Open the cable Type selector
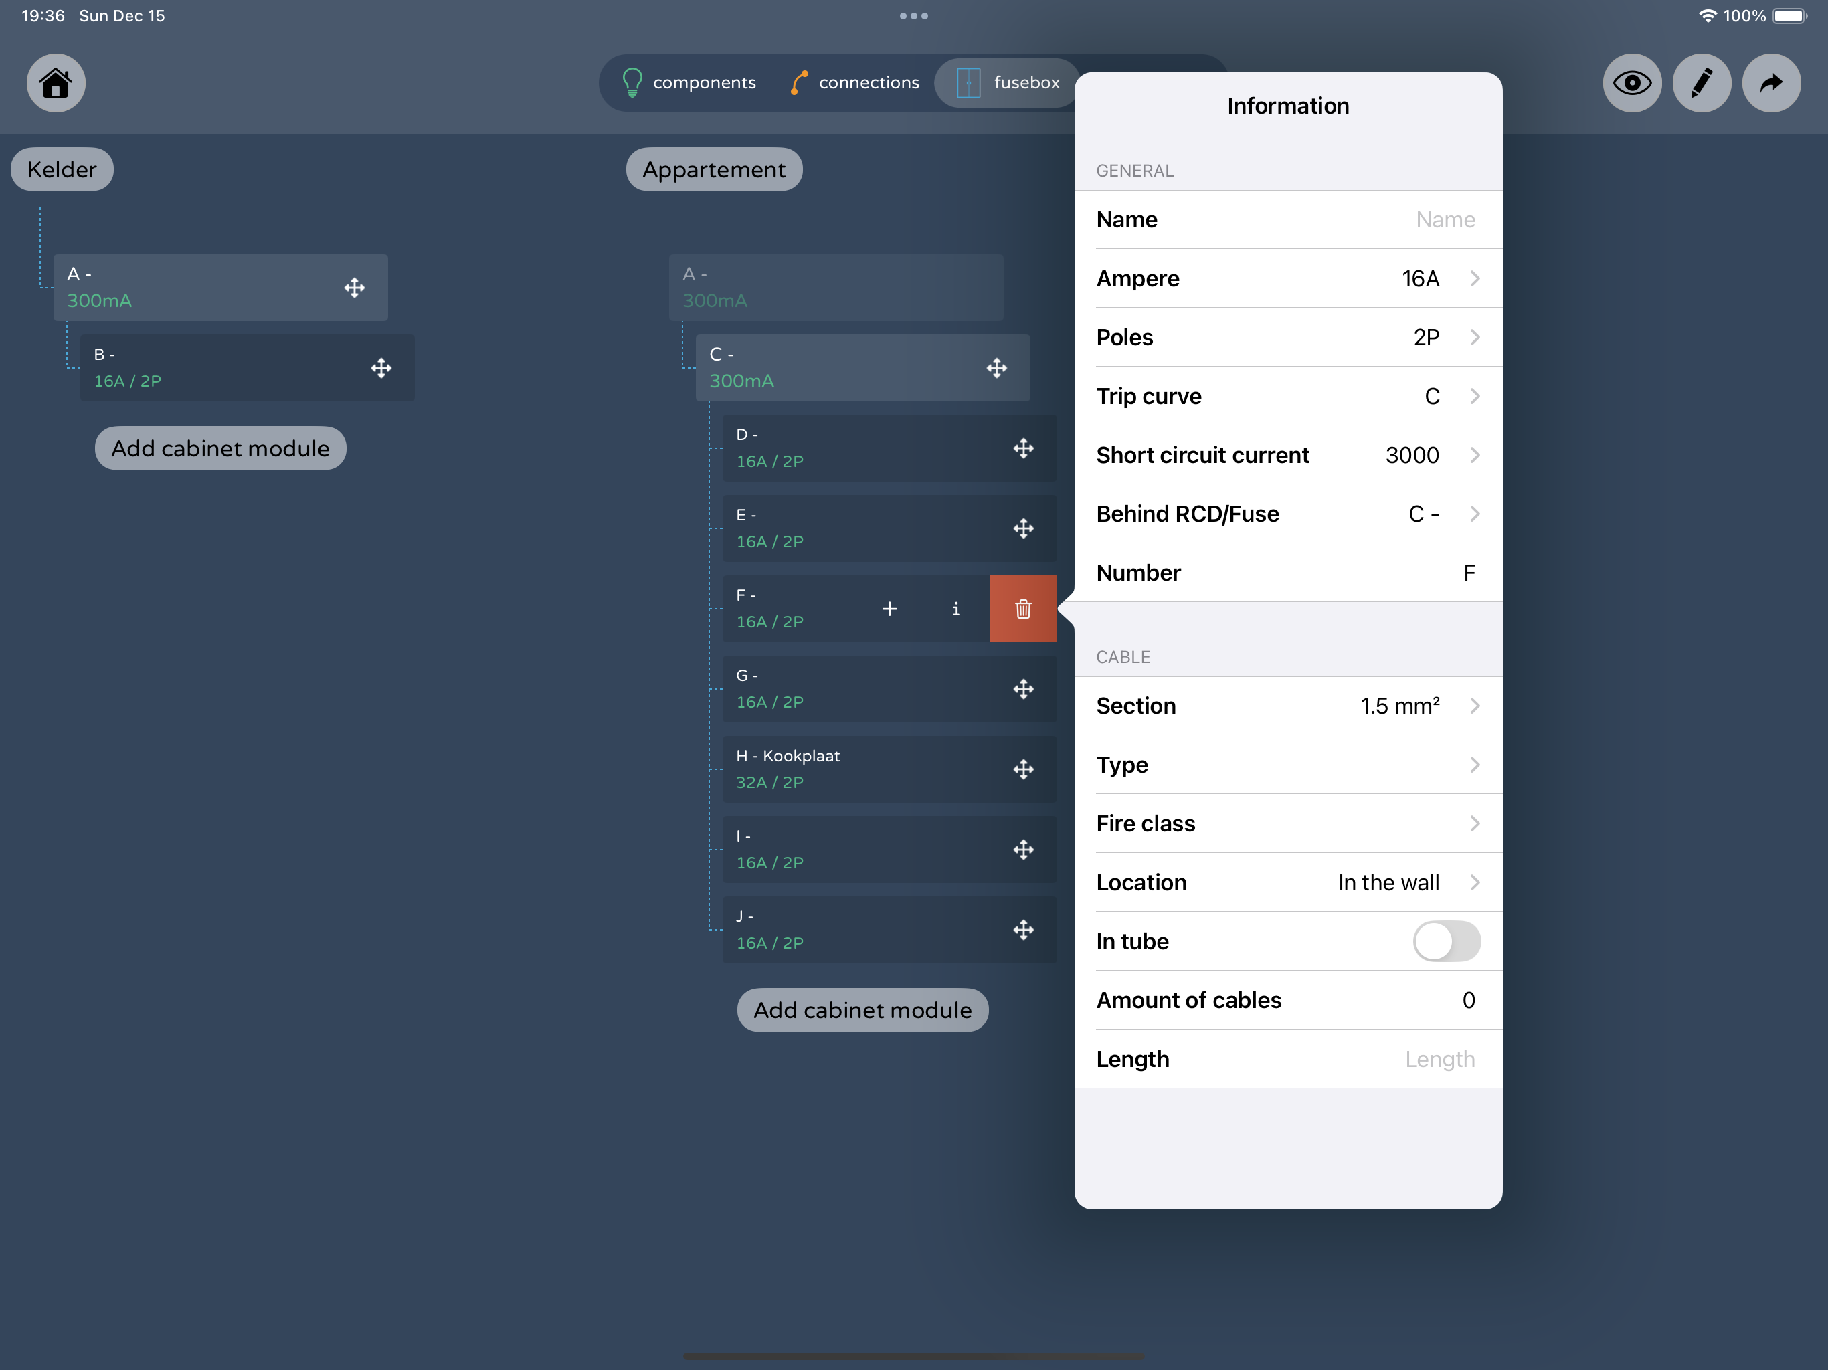The height and width of the screenshot is (1370, 1828). (x=1287, y=765)
